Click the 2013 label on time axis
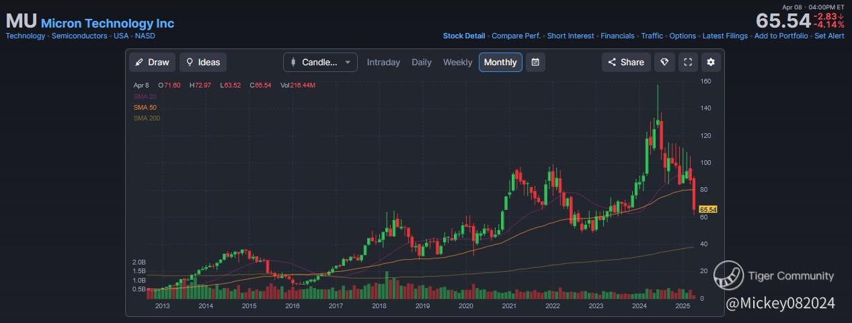Viewport: 852px width, 323px height. click(162, 306)
